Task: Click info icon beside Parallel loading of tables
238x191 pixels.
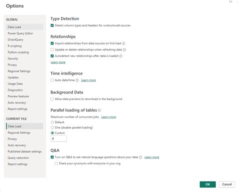Action: click(x=99, y=110)
